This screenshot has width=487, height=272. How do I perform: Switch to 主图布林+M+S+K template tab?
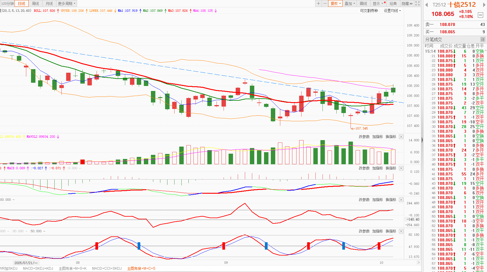[73, 268]
